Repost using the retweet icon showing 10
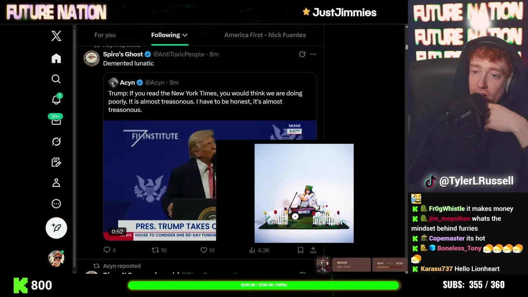Viewport: 528px width, 297px height. (x=155, y=250)
